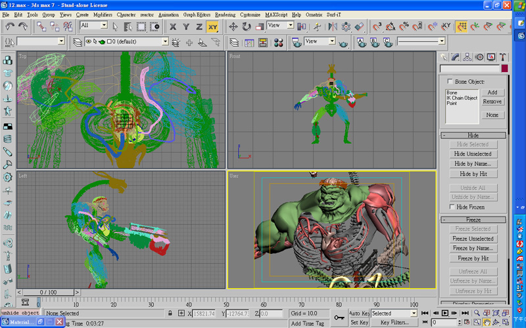Viewport: 526px width, 328px height.
Task: Open the Key Filters button
Action: pos(394,322)
